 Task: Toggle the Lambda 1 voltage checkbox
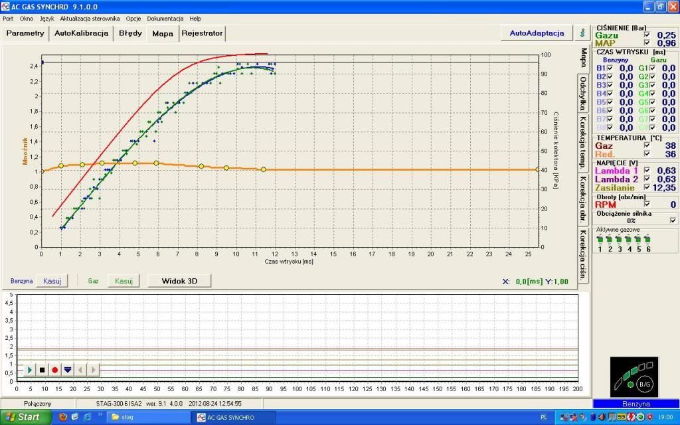pos(647,171)
